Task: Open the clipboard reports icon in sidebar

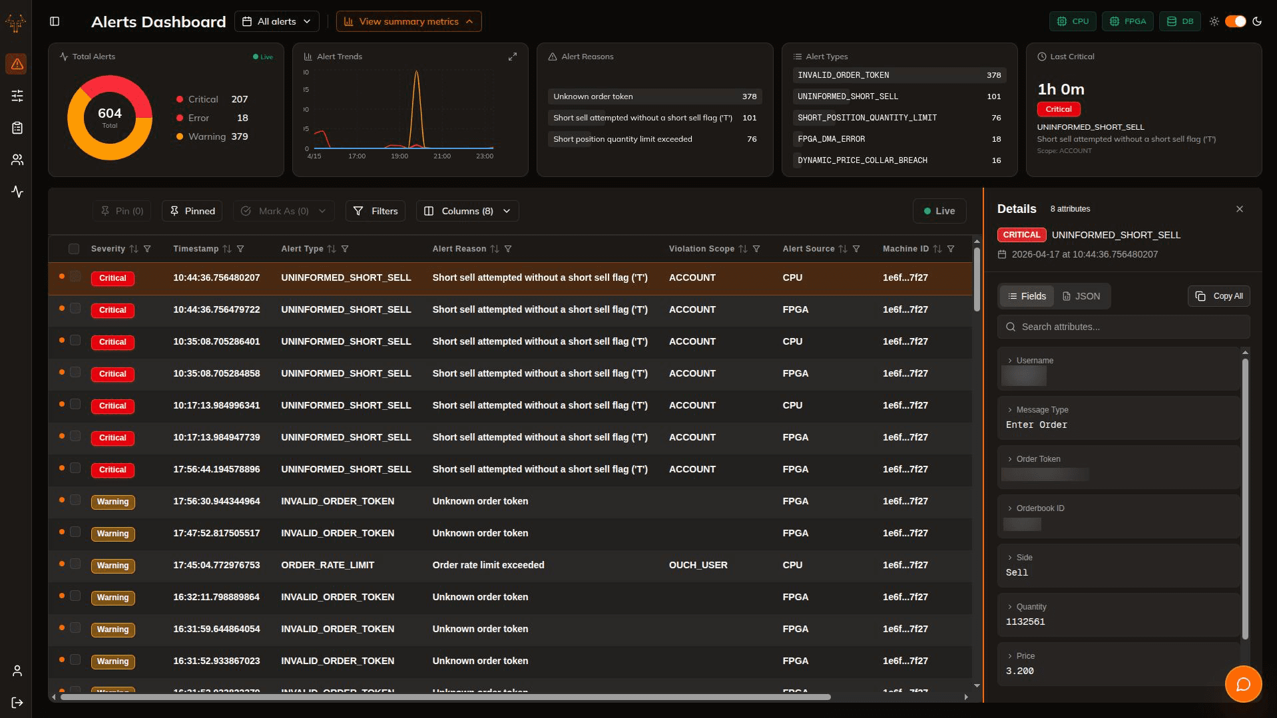Action: click(17, 128)
